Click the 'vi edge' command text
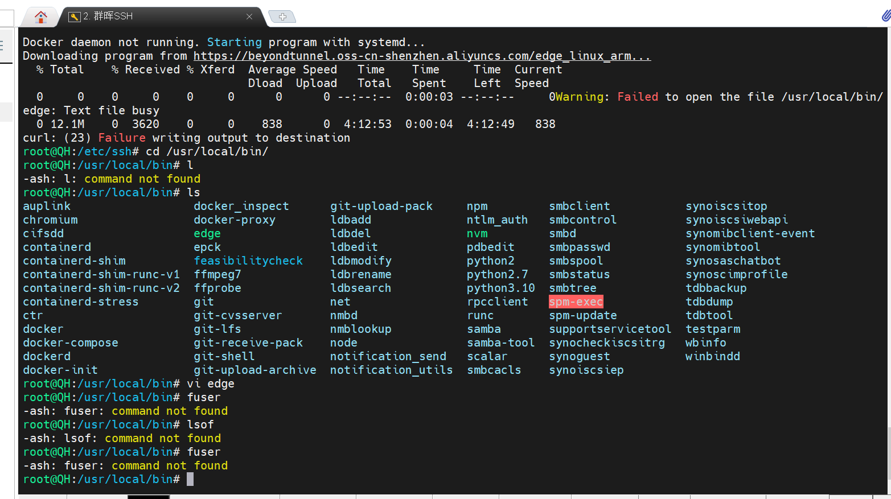The width and height of the screenshot is (891, 499). pos(211,383)
